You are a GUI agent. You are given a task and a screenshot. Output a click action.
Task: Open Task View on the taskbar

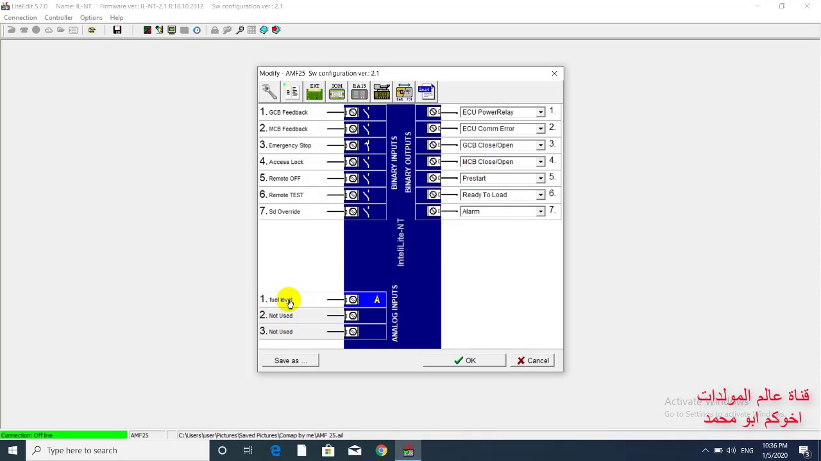pos(248,451)
